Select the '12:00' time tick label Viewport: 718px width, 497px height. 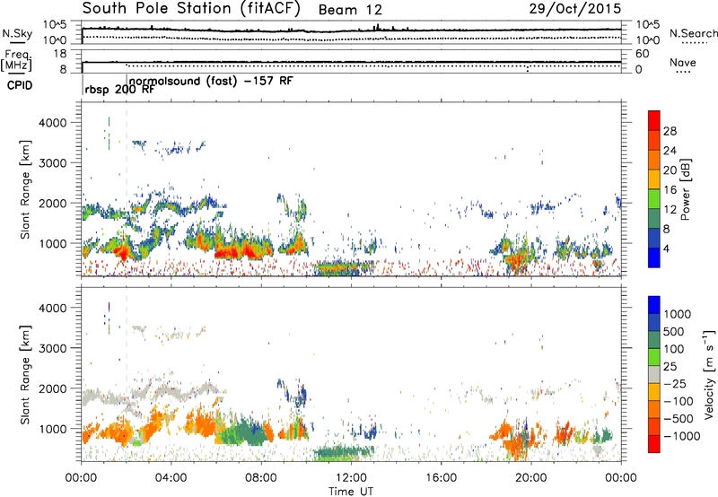351,478
